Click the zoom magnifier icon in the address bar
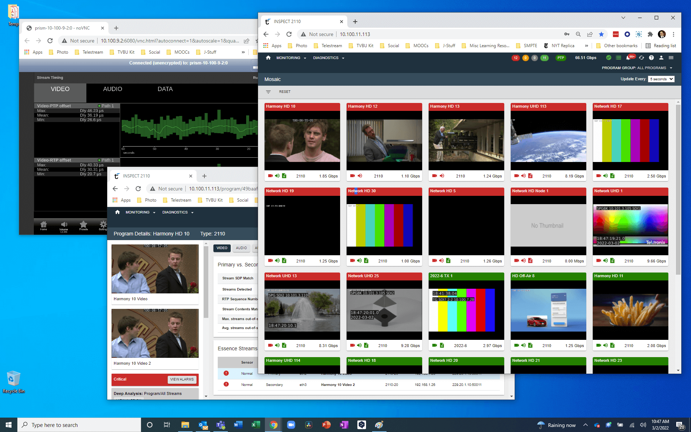 click(x=578, y=34)
